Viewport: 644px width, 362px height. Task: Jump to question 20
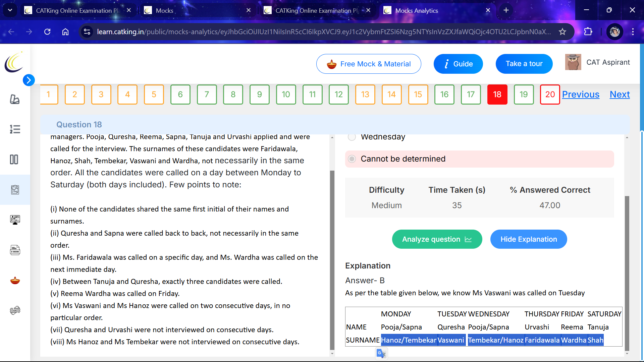(x=550, y=95)
